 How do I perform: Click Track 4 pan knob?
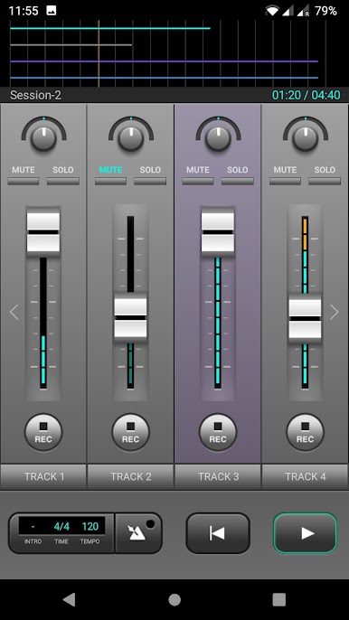(x=305, y=138)
